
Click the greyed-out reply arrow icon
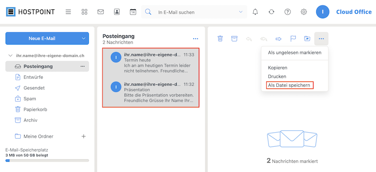[x=249, y=39]
